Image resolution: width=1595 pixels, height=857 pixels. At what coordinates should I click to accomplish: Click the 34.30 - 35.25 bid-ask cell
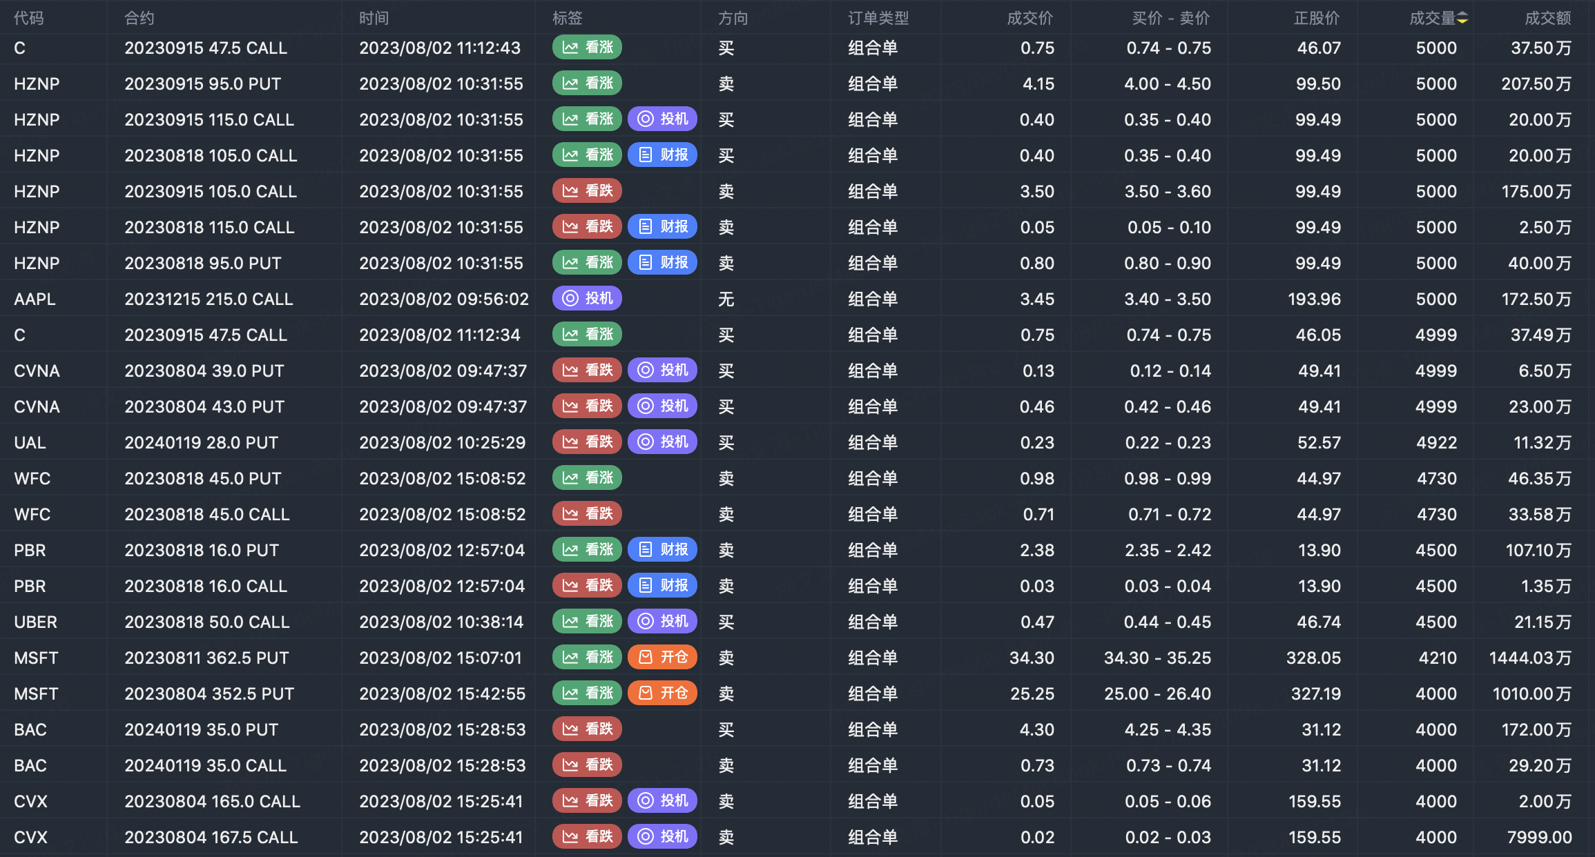click(1157, 658)
